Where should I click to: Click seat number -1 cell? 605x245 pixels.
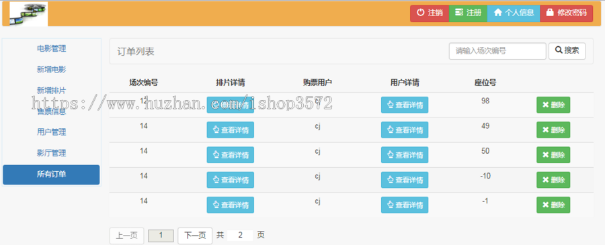pyautogui.click(x=485, y=201)
